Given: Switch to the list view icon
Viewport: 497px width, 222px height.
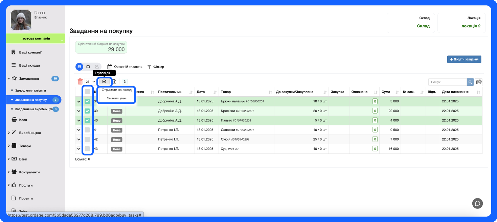Looking at the screenshot, I should tap(79, 67).
